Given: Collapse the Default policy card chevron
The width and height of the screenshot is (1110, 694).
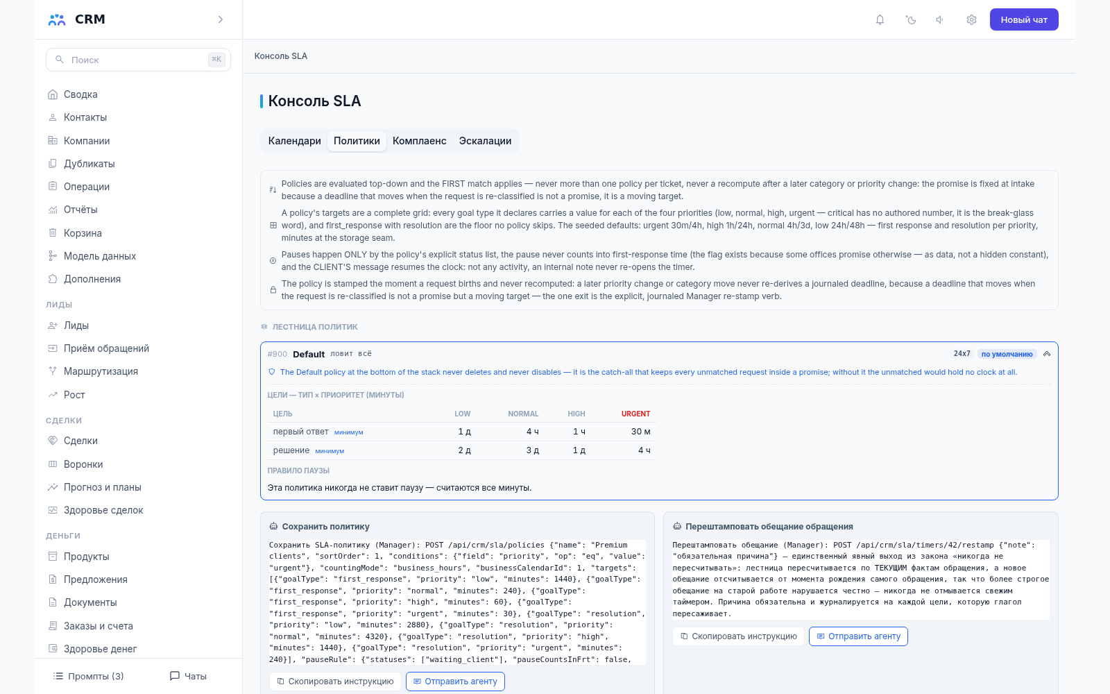Looking at the screenshot, I should [1047, 354].
